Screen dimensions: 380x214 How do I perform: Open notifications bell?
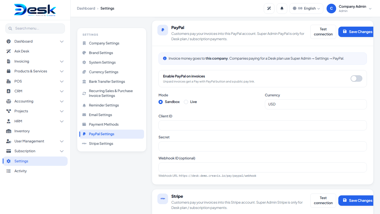[282, 9]
